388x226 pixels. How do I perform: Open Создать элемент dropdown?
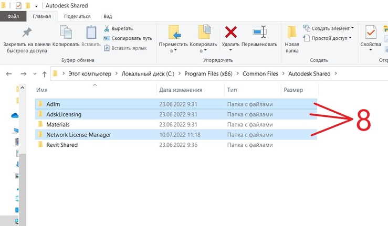coord(329,28)
